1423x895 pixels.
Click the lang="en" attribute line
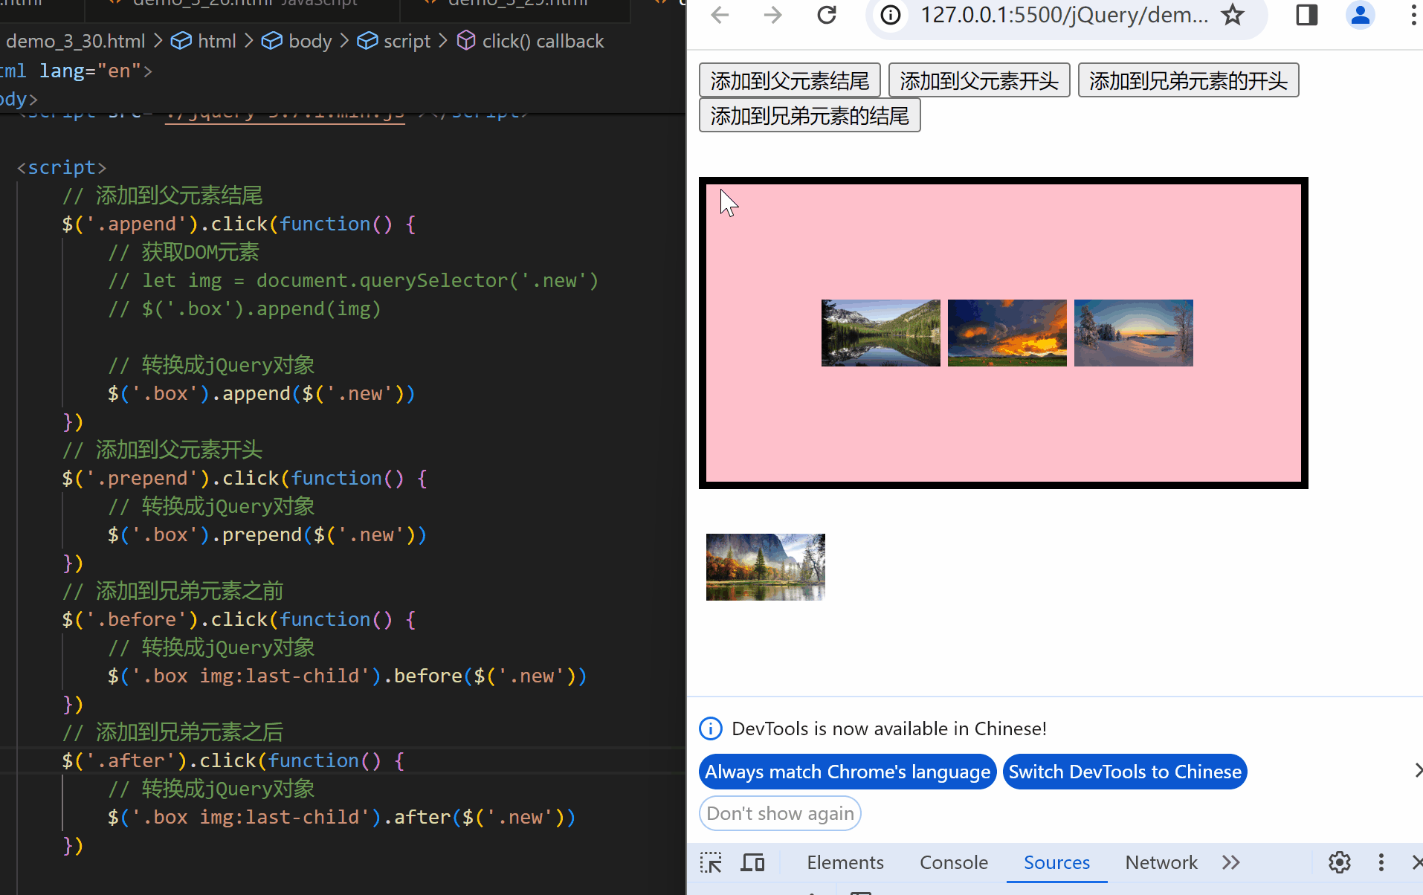[x=76, y=71]
